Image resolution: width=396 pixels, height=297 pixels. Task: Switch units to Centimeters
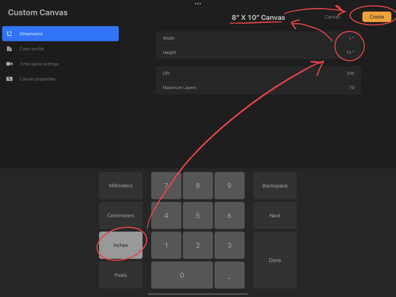121,215
